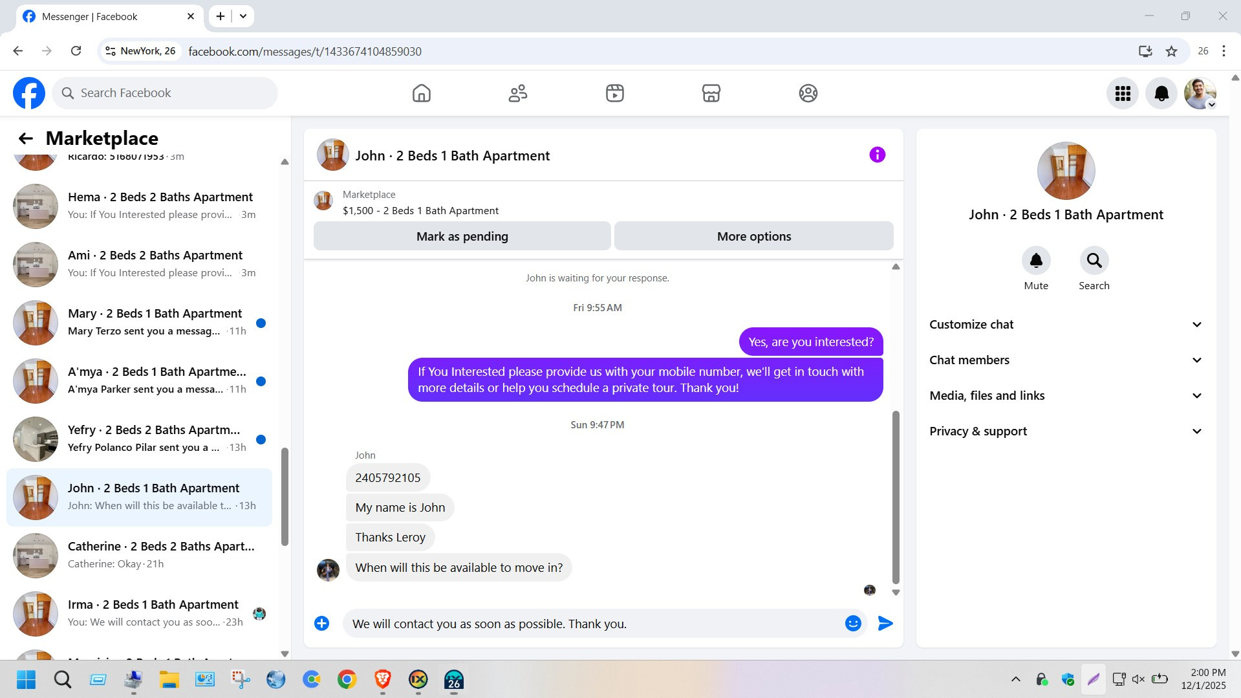Send the typed message
Image resolution: width=1241 pixels, height=698 pixels.
(x=885, y=623)
